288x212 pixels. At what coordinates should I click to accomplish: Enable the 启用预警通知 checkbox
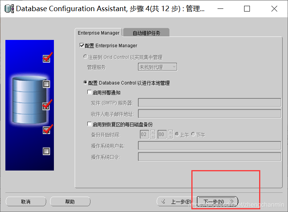tap(89, 92)
